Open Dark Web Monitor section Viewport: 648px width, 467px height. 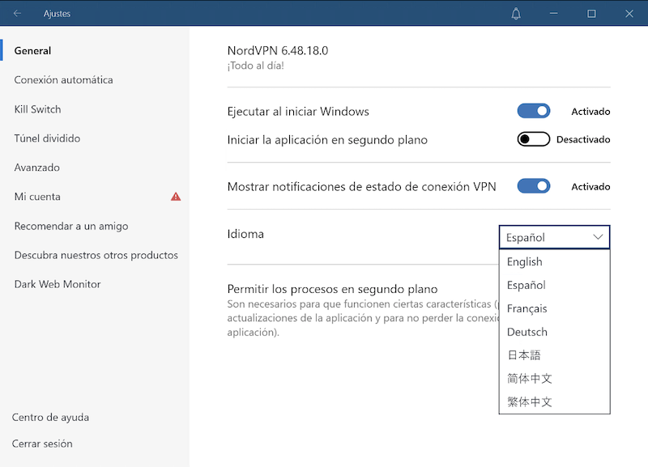click(x=58, y=284)
